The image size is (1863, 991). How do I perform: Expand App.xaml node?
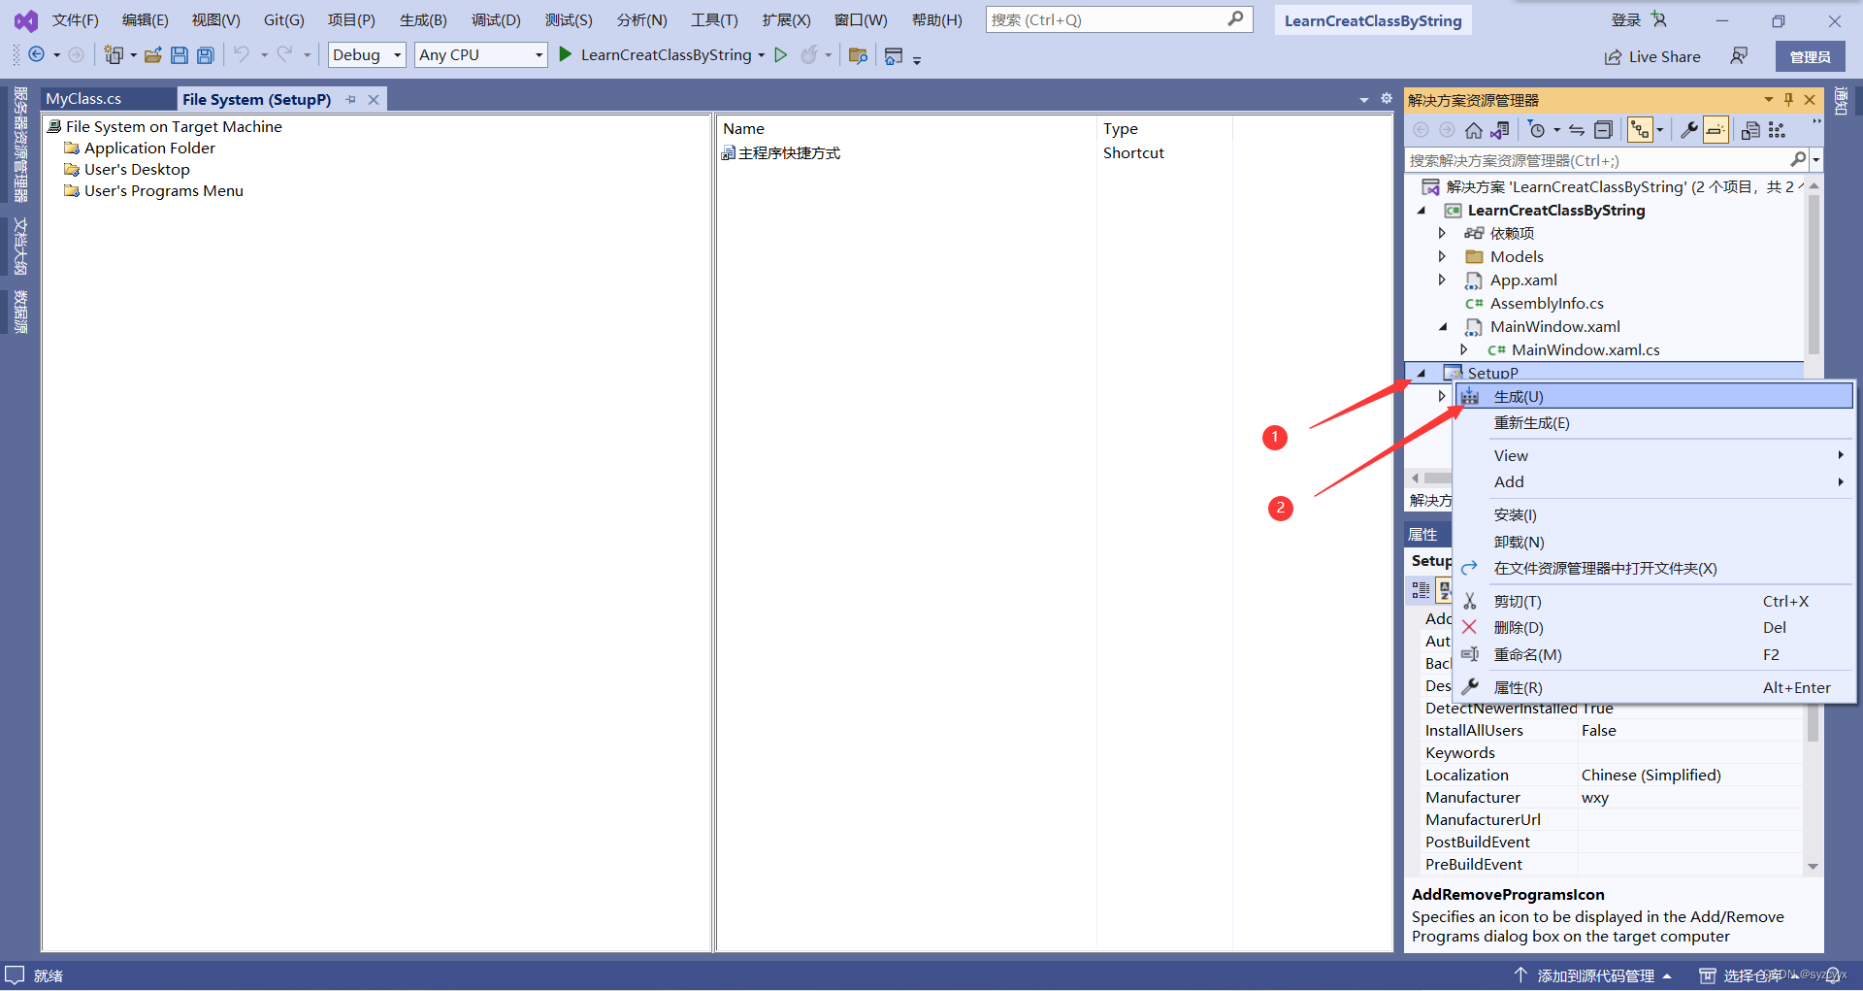(x=1442, y=280)
